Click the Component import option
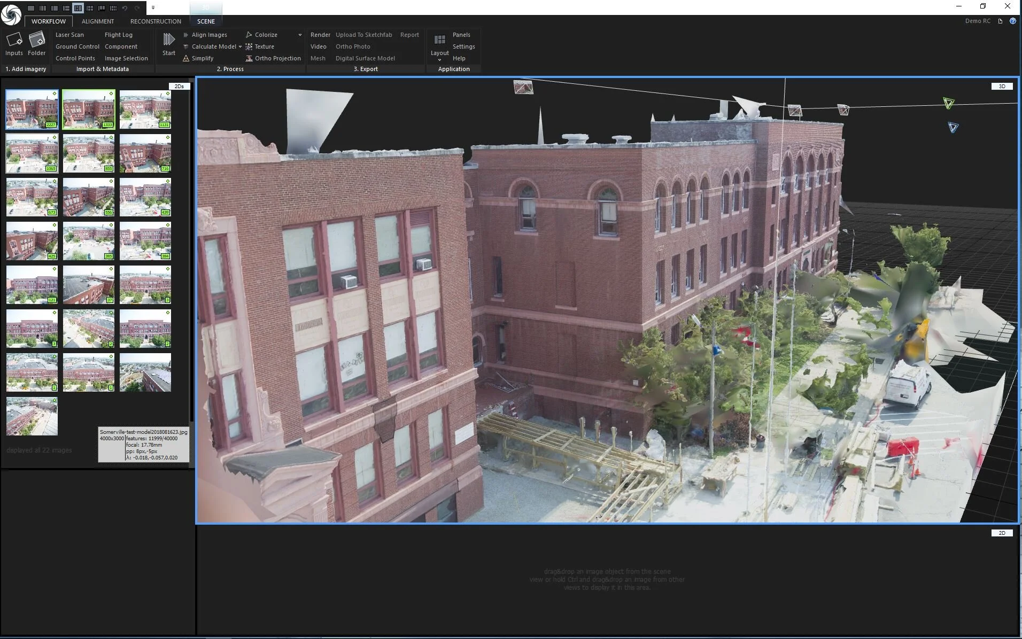 click(x=121, y=46)
